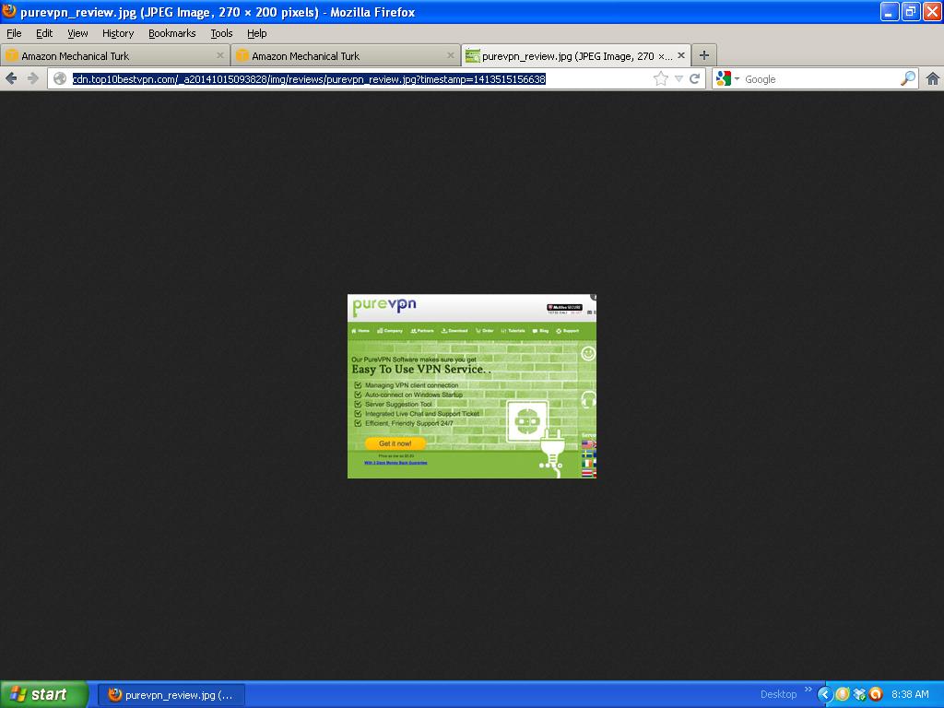Reload the current page

click(x=694, y=79)
